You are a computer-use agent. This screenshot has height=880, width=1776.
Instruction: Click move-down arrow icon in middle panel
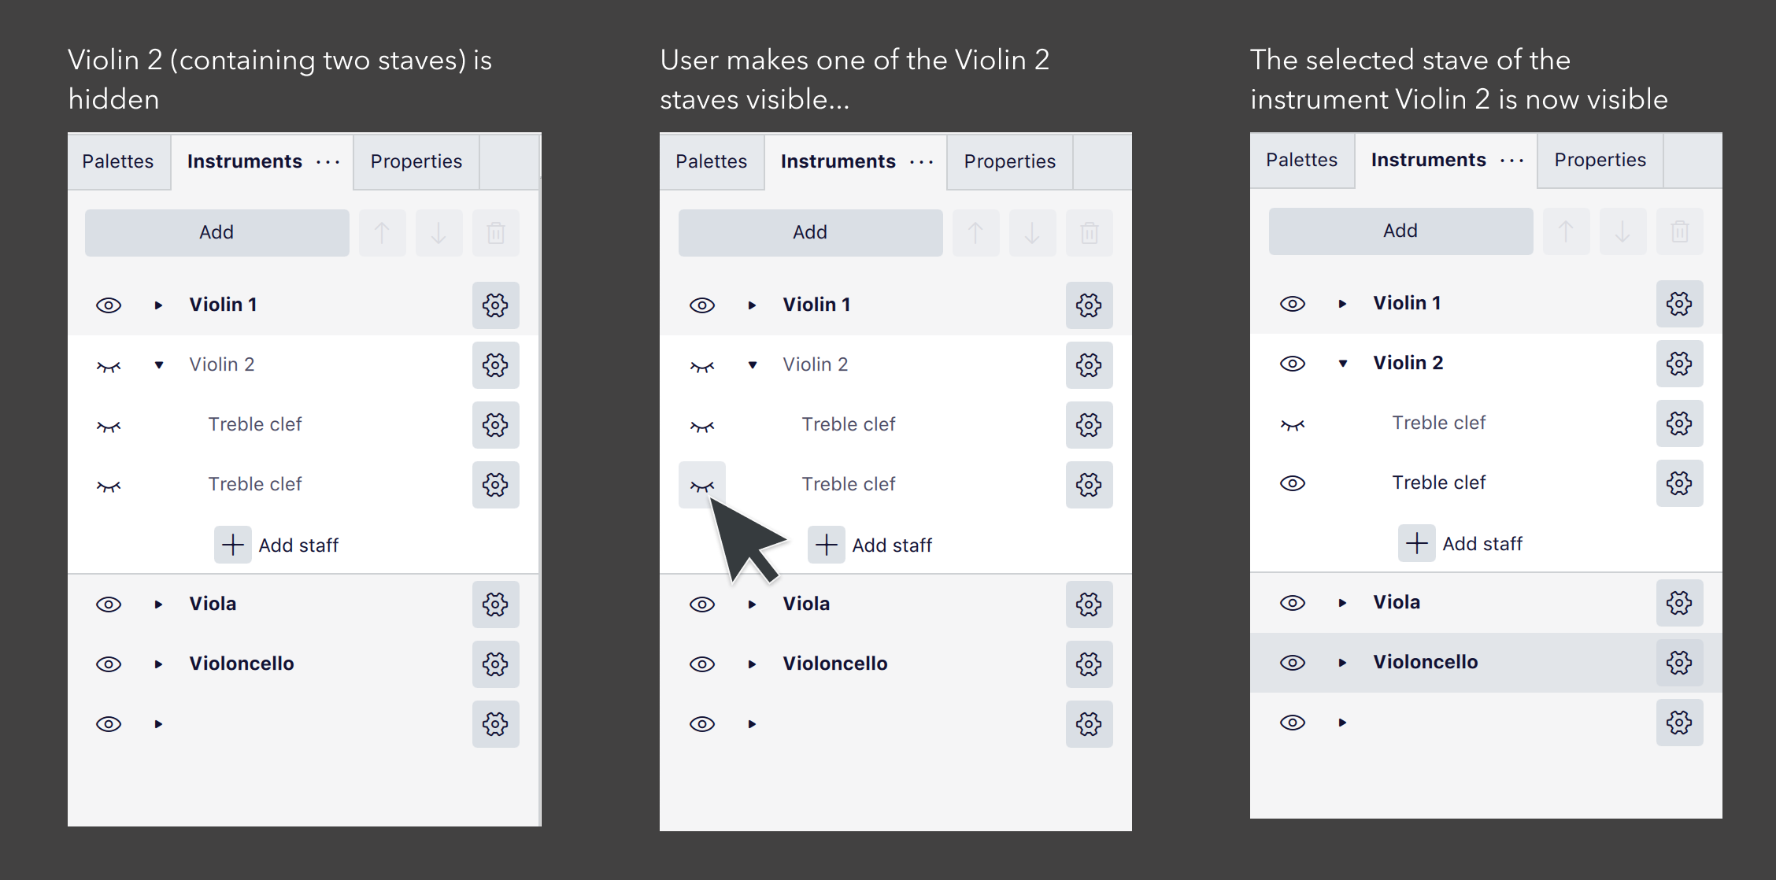point(1032,233)
